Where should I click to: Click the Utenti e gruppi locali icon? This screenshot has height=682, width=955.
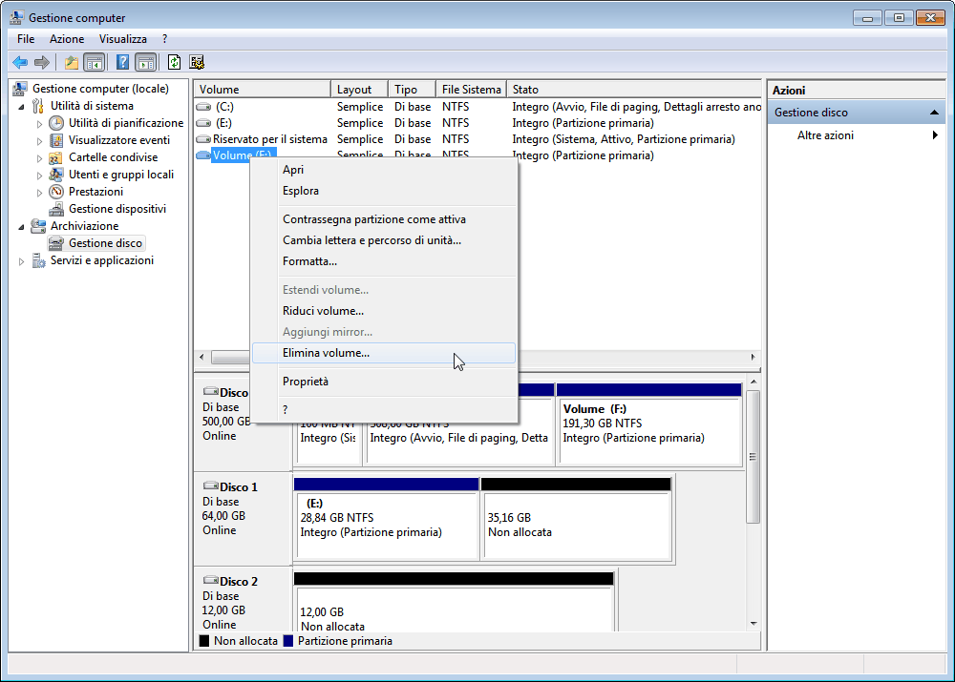56,175
